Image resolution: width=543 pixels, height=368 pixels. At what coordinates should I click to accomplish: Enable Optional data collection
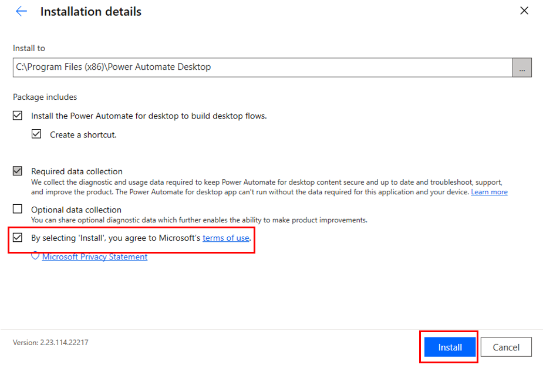(17, 208)
